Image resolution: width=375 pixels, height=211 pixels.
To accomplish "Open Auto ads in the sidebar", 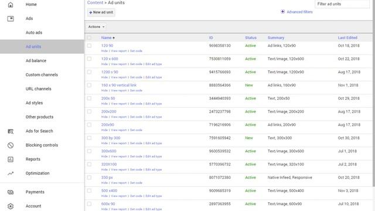I will click(34, 33).
